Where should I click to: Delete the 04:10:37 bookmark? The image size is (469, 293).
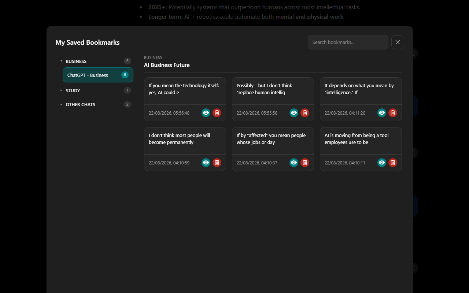pyautogui.click(x=305, y=163)
